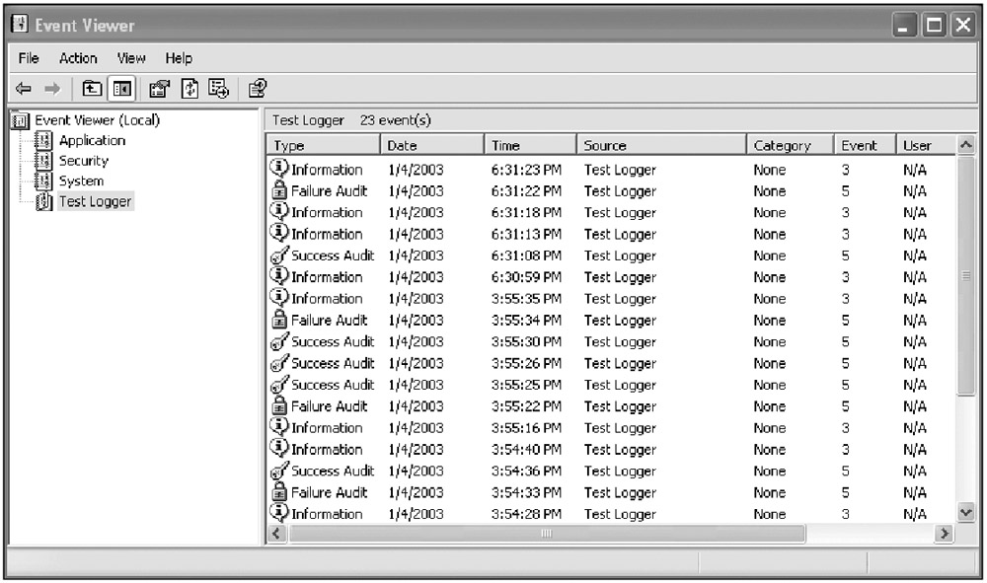
Task: Select the Security log in the tree
Action: pos(83,161)
